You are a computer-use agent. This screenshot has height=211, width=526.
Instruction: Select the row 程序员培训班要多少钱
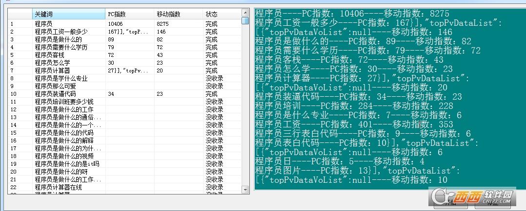(x=124, y=102)
